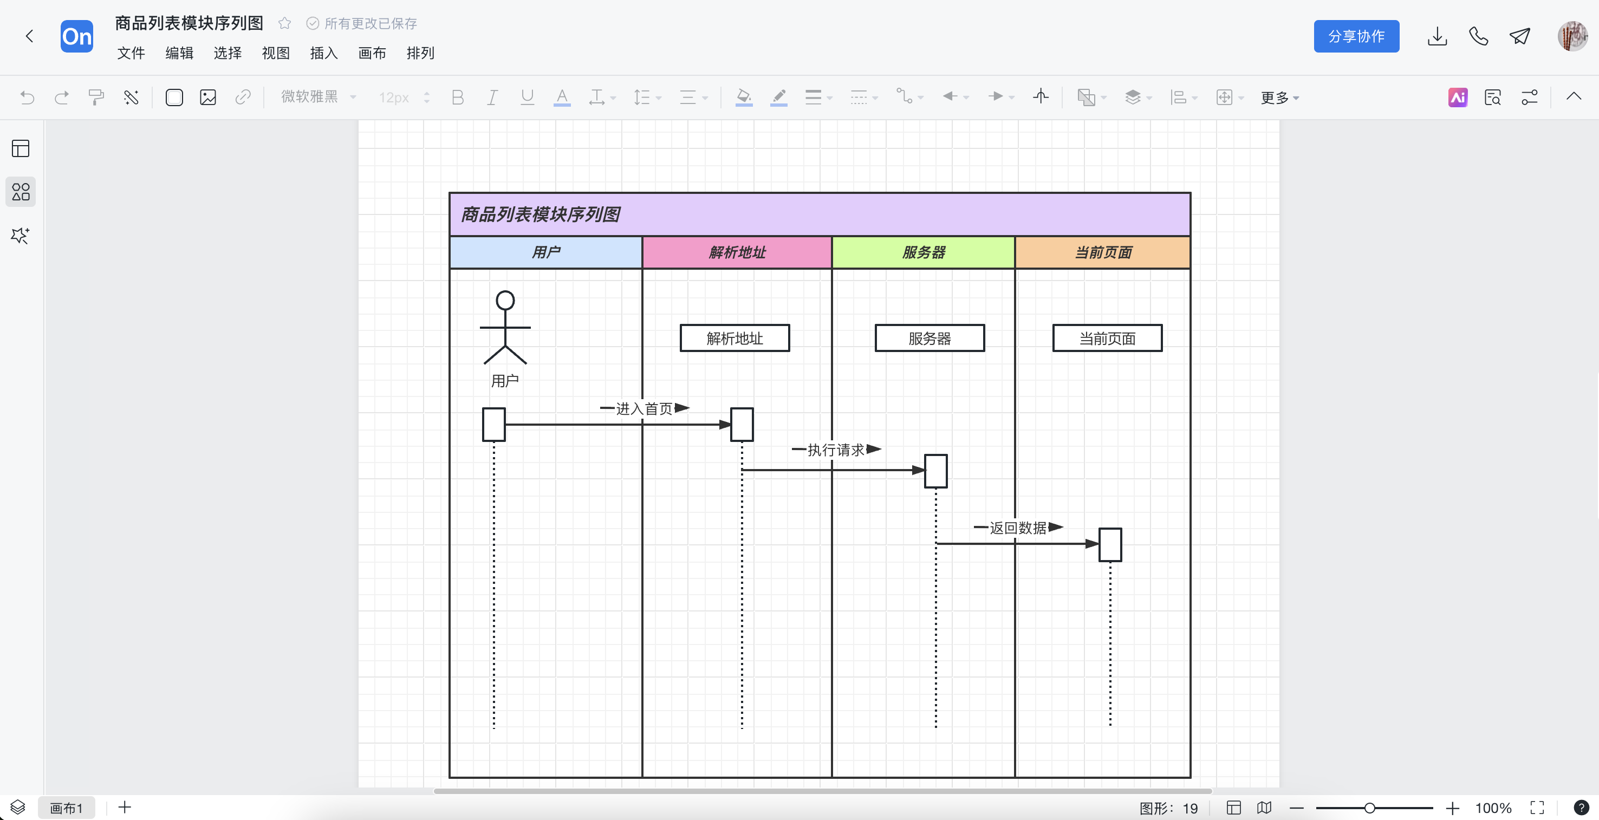Open the 排列 menu

click(x=420, y=54)
